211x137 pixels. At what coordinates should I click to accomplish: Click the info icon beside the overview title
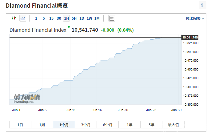202,5
